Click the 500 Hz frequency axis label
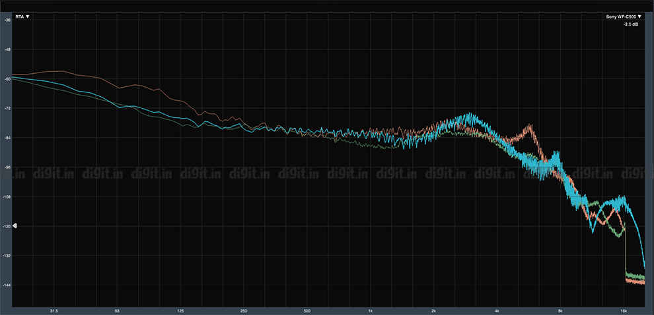Viewport: 654px width, 315px height. tap(307, 310)
